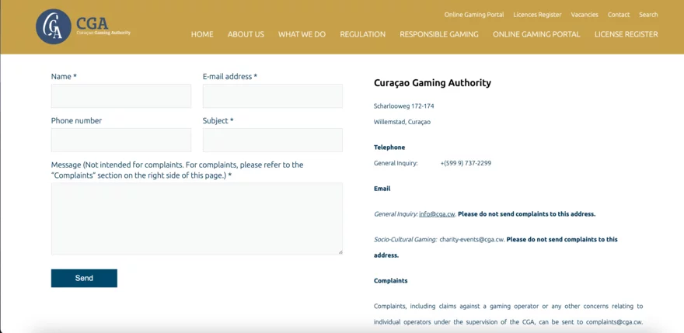The width and height of the screenshot is (684, 333).
Task: Click the E-mail address field
Action: pyautogui.click(x=272, y=96)
